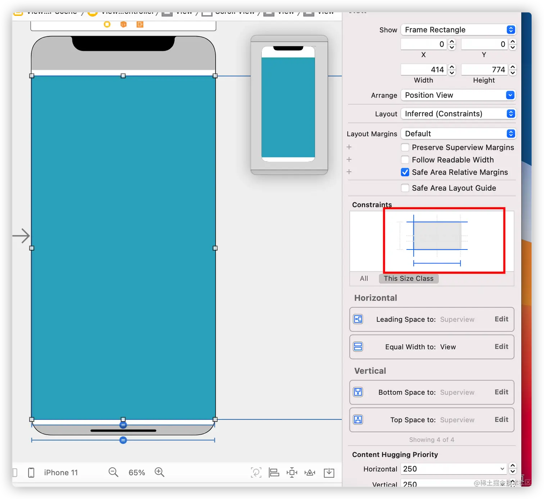Uncheck Safe Area Relative Margins
This screenshot has height=499, width=544.
[405, 172]
